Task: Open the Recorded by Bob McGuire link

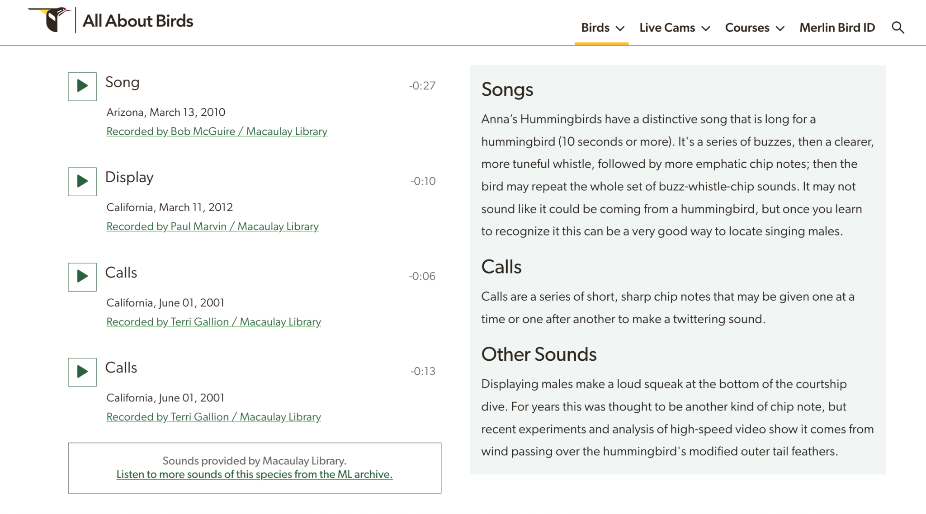Action: pyautogui.click(x=217, y=131)
